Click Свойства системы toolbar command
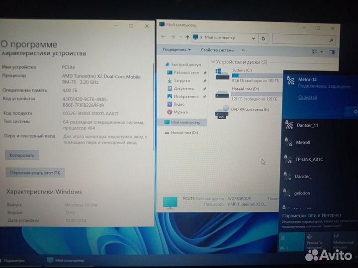The image size is (358, 268). (217, 50)
